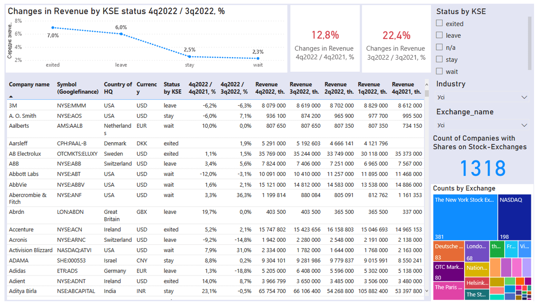Check the 'leave' status checkbox
Viewport: 537px width, 306px height.
pyautogui.click(x=439, y=35)
